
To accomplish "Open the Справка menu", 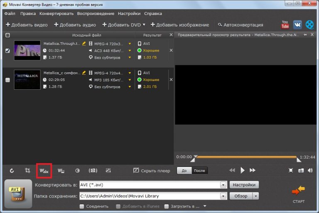I will [x=153, y=14].
